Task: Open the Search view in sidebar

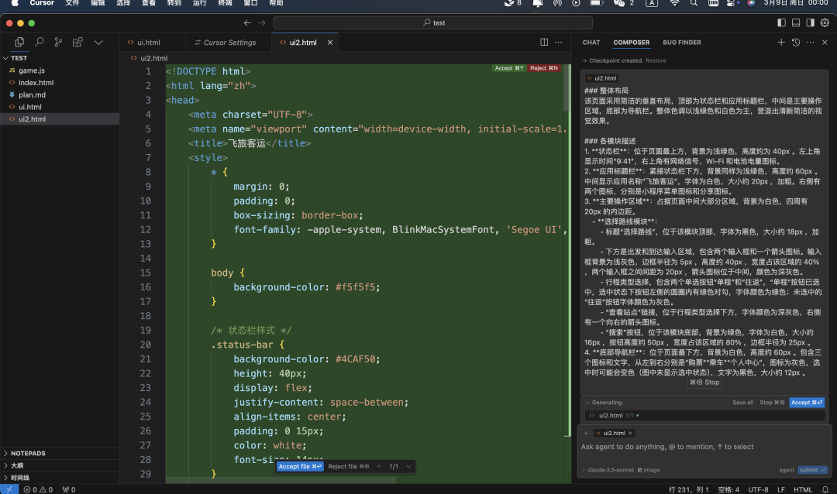Action: pos(39,43)
